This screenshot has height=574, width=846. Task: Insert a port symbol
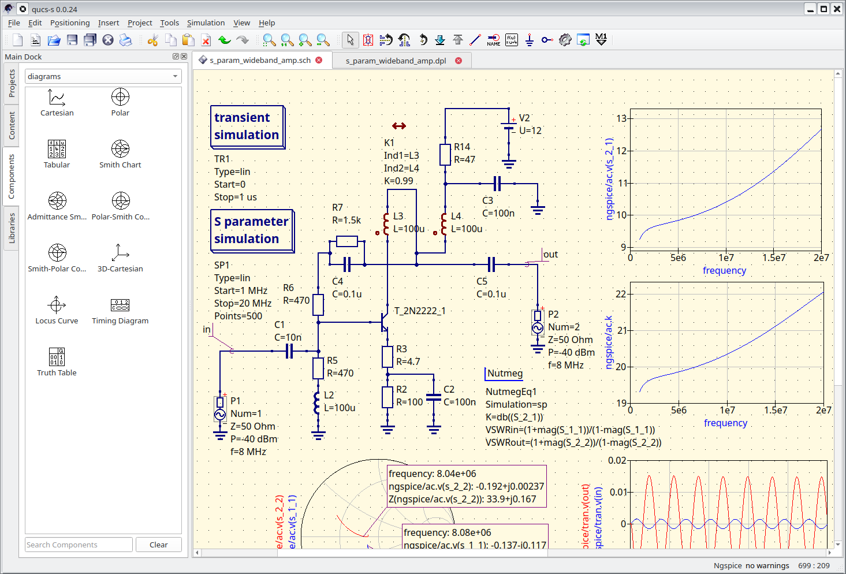click(x=547, y=40)
